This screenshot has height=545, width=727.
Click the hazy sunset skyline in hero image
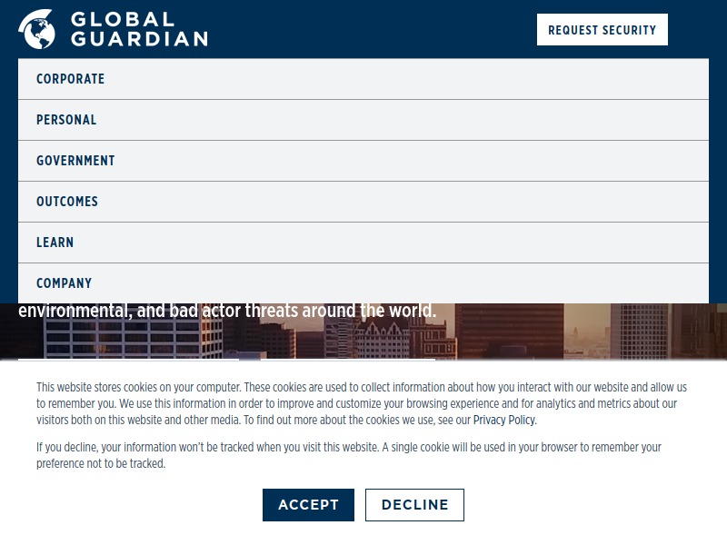(x=586, y=332)
